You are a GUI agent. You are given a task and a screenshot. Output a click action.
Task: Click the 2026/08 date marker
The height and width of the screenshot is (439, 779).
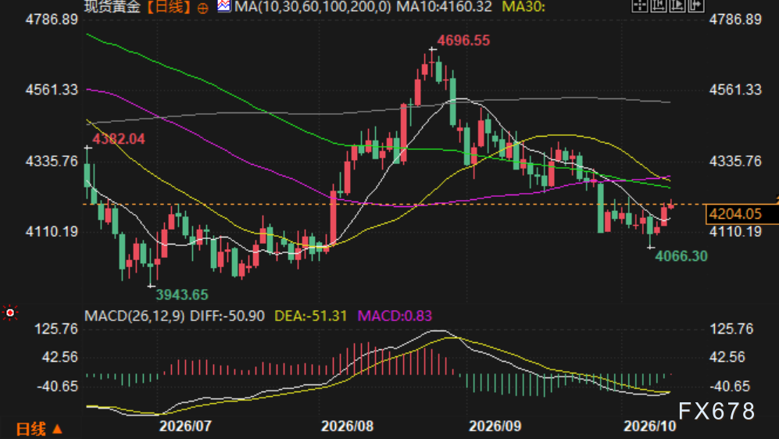pyautogui.click(x=347, y=426)
